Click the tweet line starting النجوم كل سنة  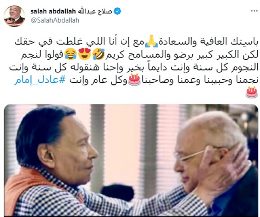click(134, 67)
